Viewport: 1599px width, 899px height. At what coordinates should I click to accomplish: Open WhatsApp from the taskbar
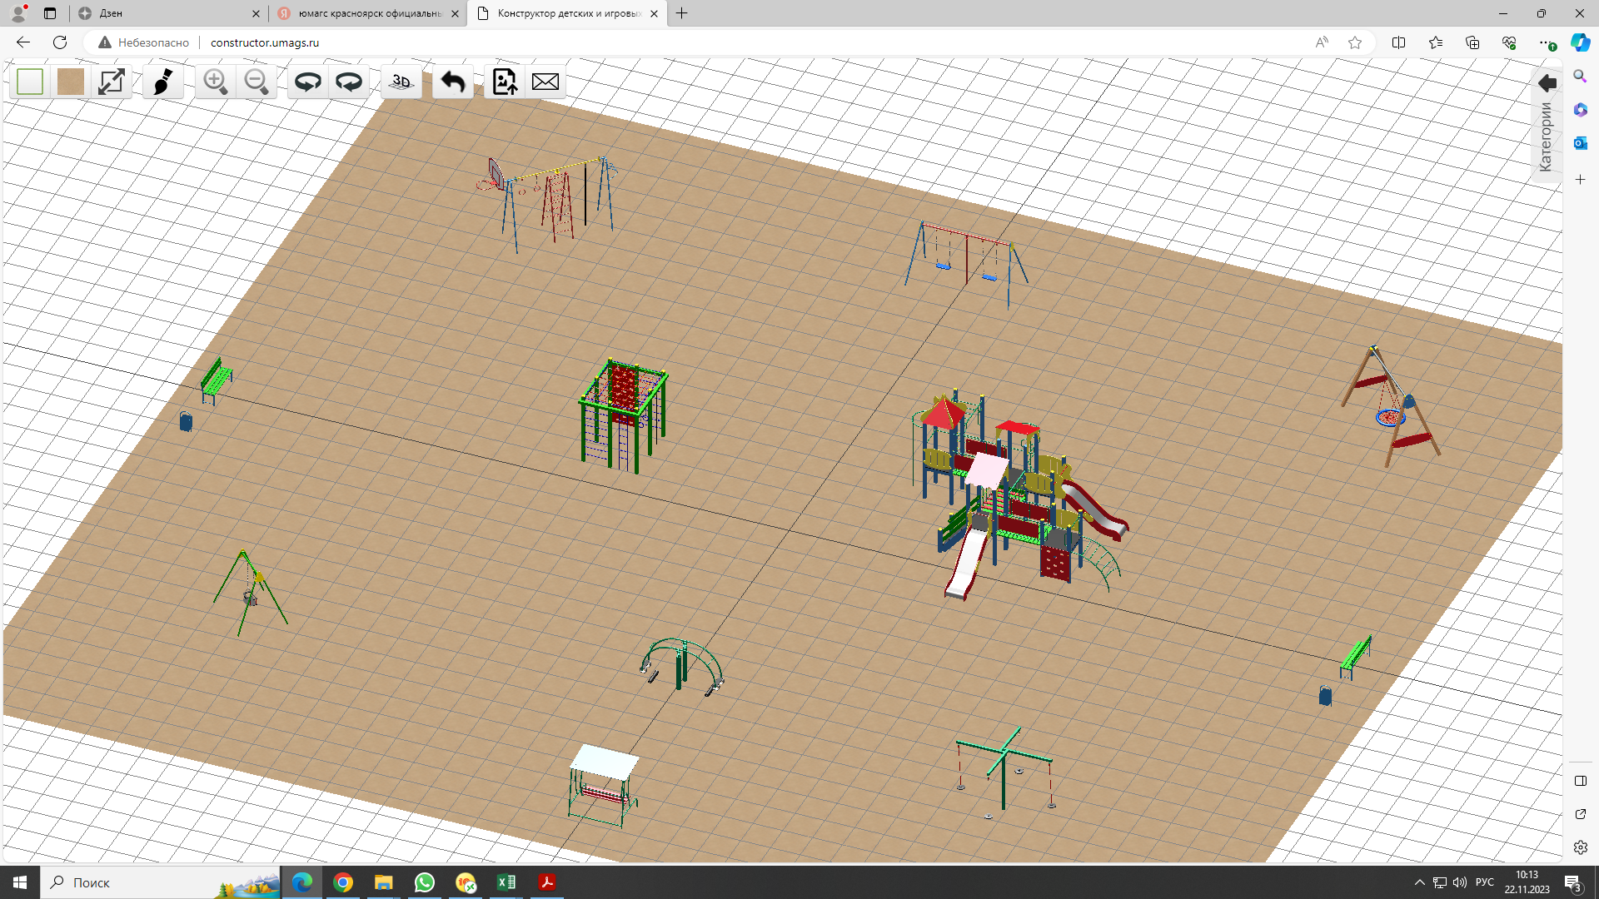[425, 882]
